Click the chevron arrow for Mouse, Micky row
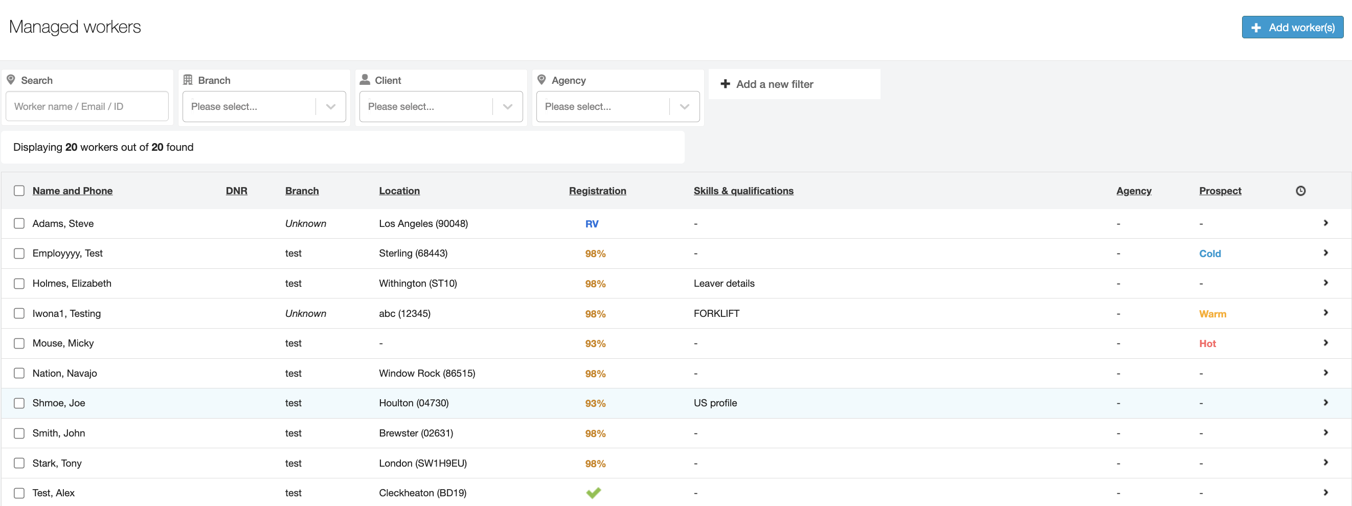Viewport: 1352px width, 506px height. point(1325,342)
